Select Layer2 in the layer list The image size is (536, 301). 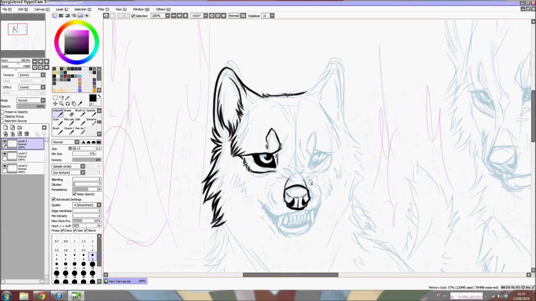23,168
